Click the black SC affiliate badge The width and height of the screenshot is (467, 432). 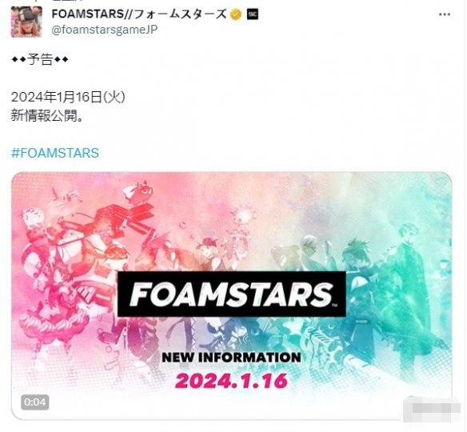pos(253,14)
